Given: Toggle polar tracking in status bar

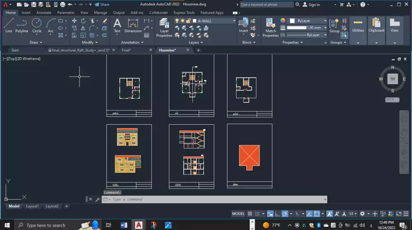Looking at the screenshot, I should [x=285, y=214].
